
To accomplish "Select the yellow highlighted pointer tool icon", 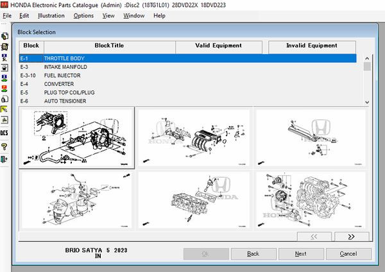I will (x=4, y=110).
